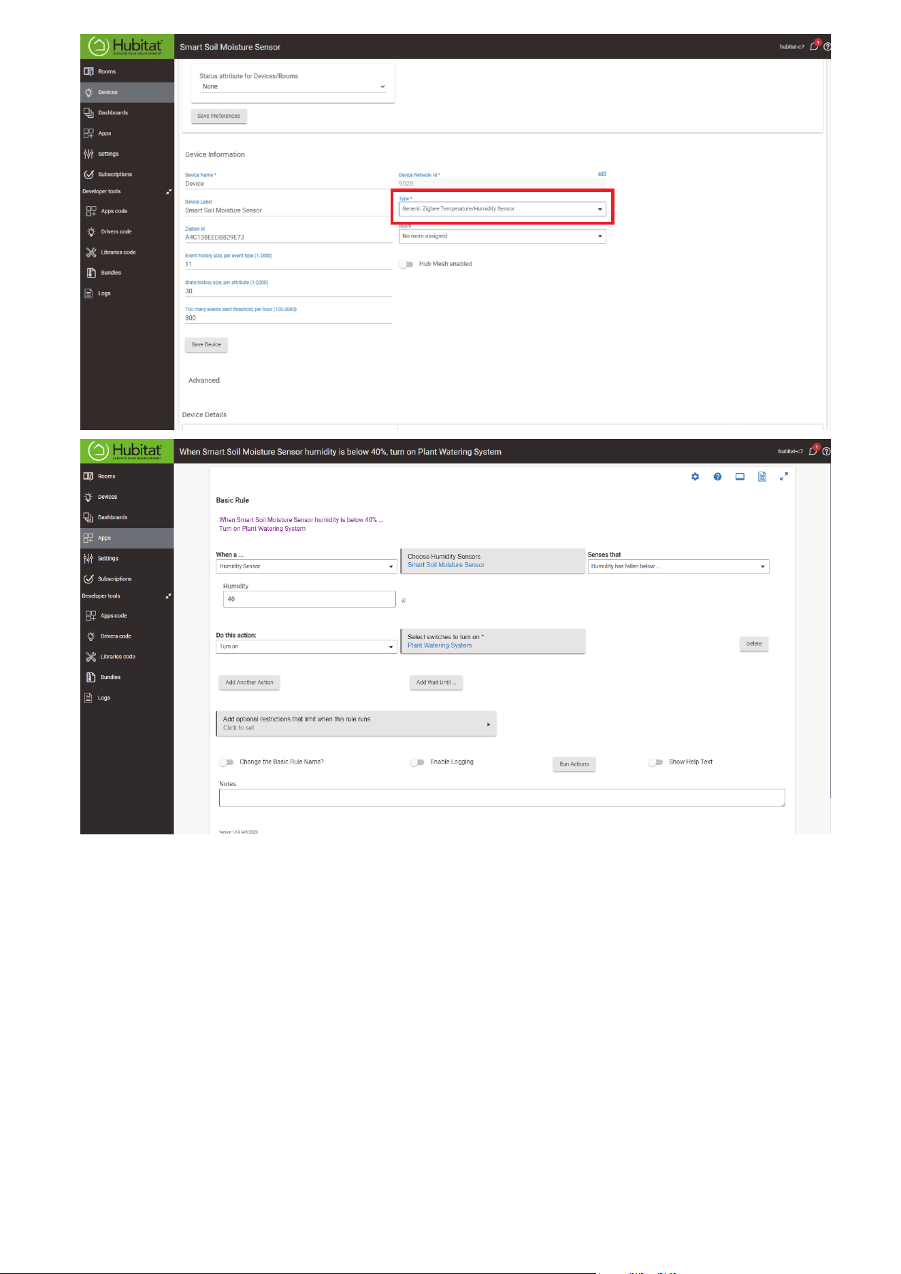The height and width of the screenshot is (1274, 901).
Task: Open the Status attribute for Devices/Rooms dropdown
Action: click(x=293, y=86)
